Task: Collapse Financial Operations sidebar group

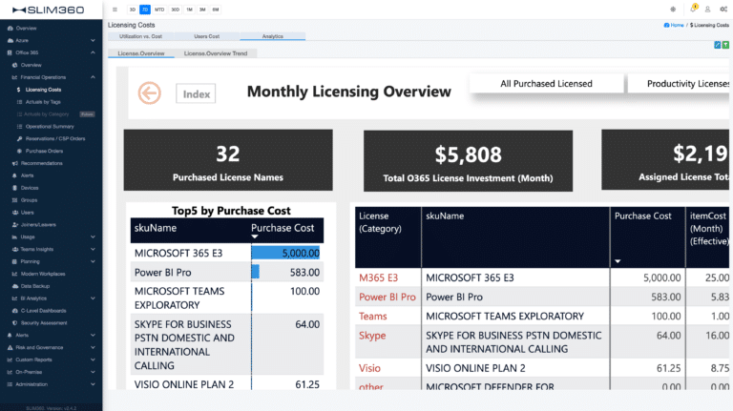Action: coord(51,77)
